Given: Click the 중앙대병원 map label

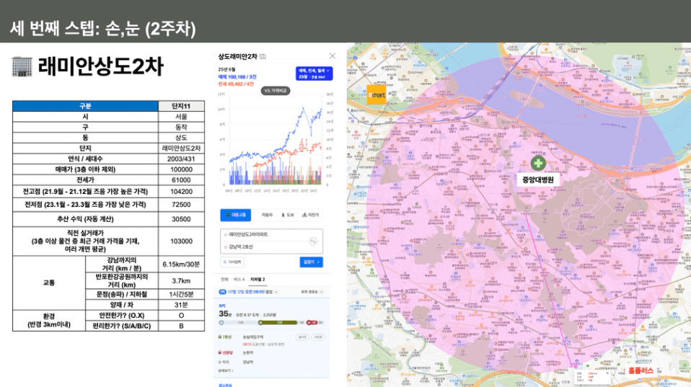Looking at the screenshot, I should (x=538, y=179).
